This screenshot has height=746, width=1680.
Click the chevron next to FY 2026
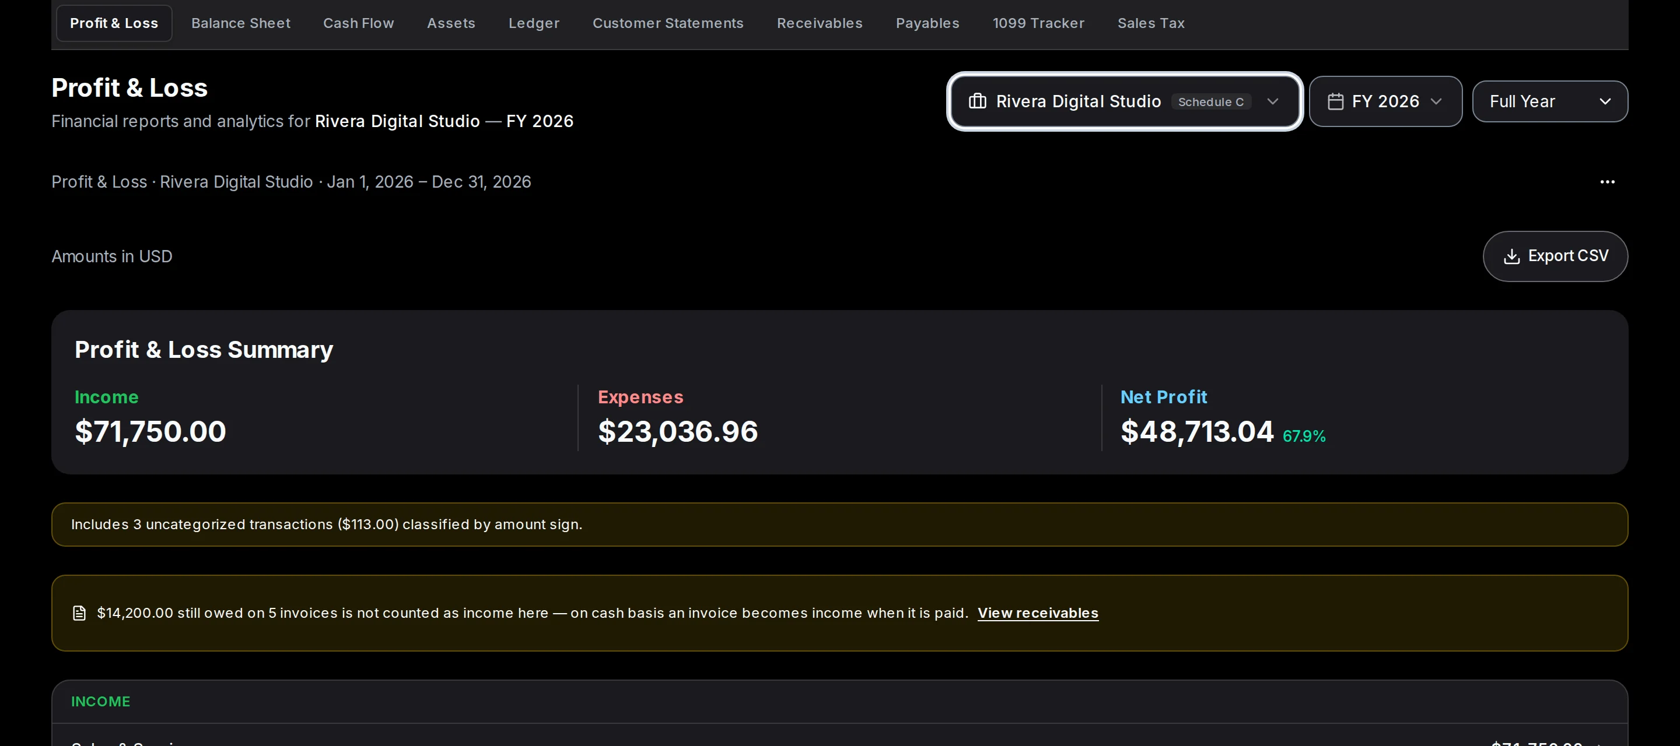click(x=1436, y=101)
